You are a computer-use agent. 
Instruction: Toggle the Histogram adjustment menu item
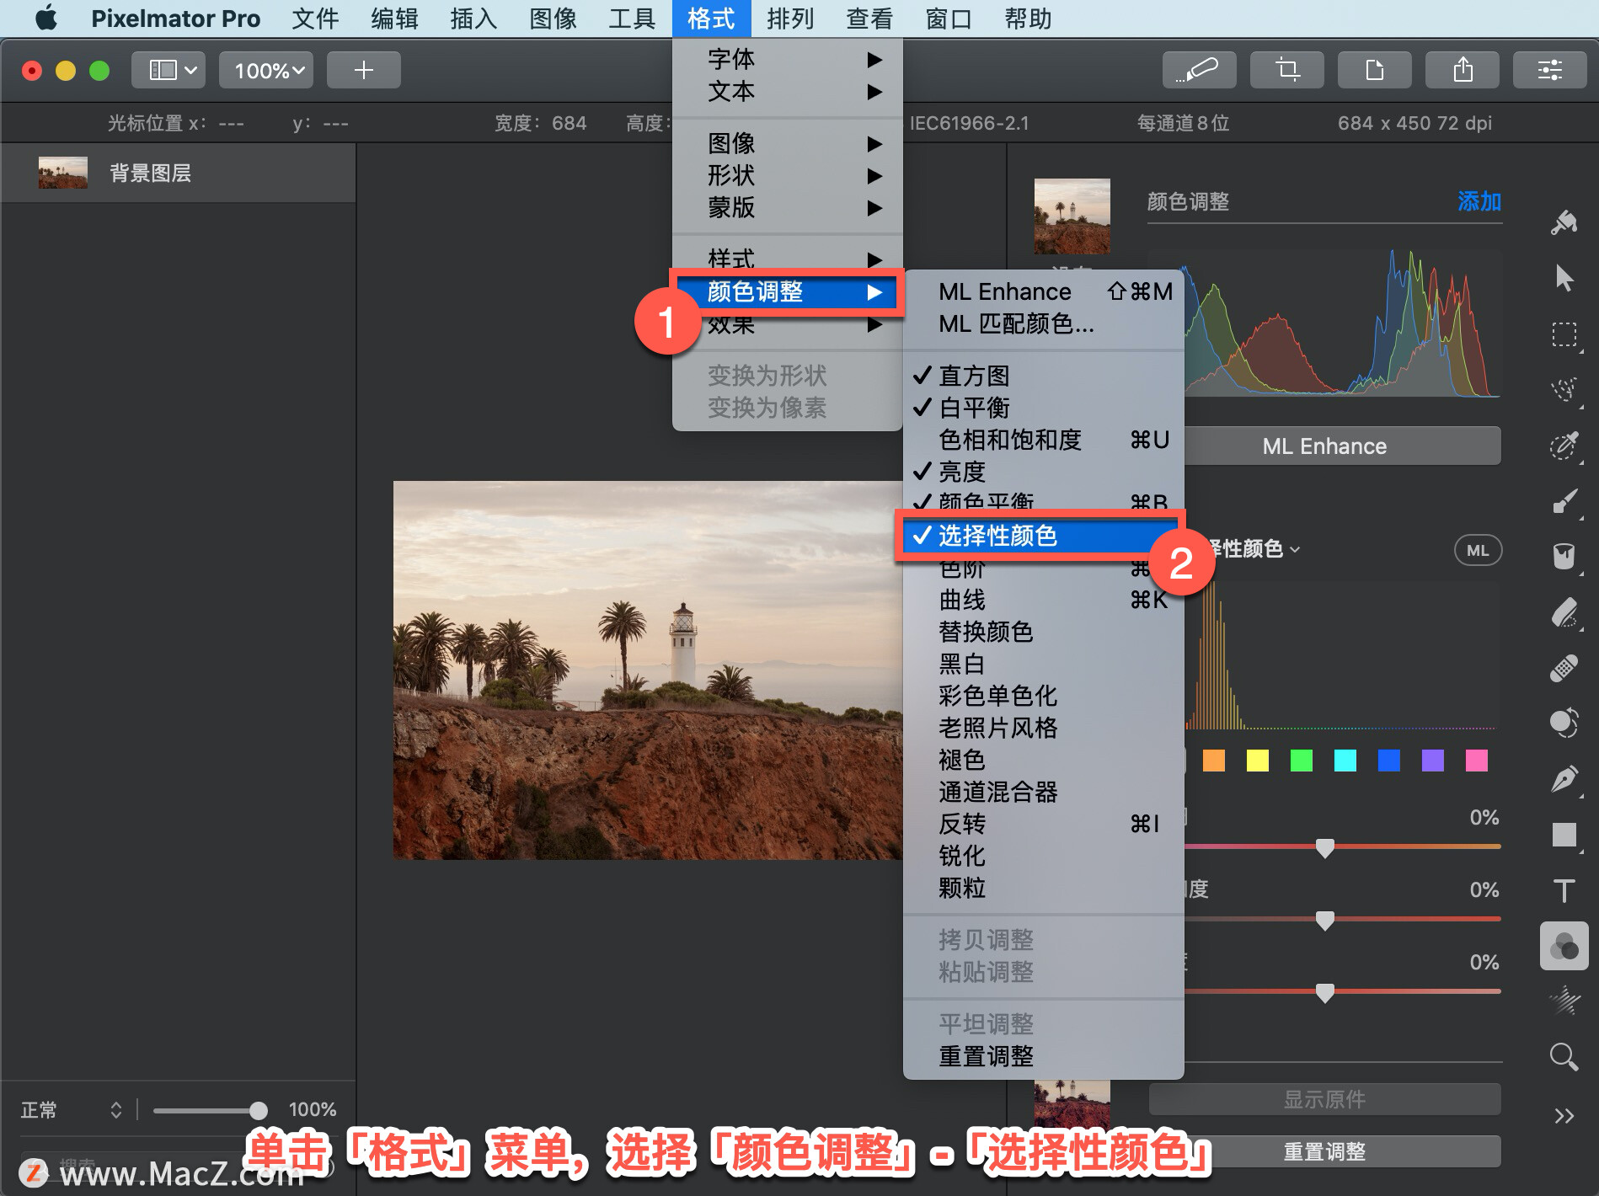[1043, 376]
